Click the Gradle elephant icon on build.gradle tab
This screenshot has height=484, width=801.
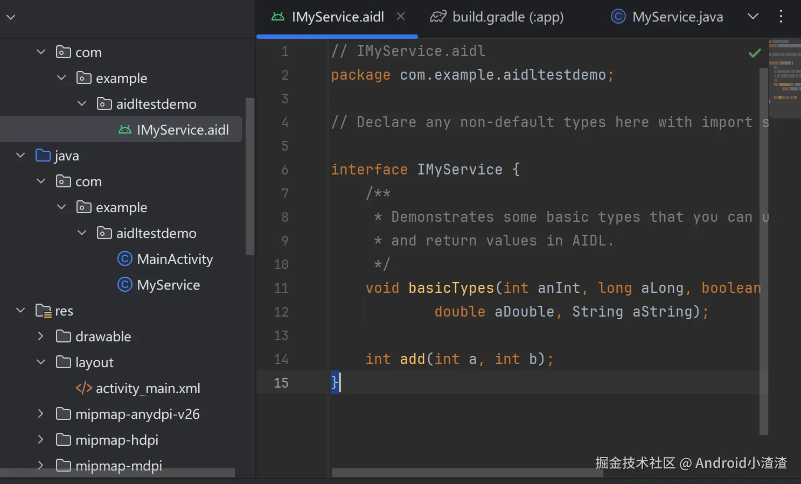point(438,17)
